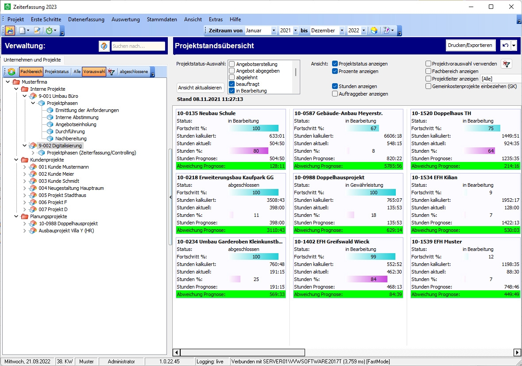Toggle Projektstatus anzeigen checkbox

[335, 64]
